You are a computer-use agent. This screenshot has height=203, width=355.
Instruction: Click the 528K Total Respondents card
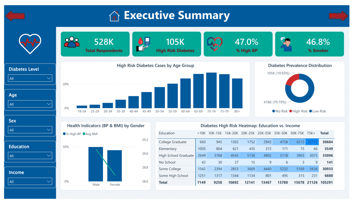(95, 44)
